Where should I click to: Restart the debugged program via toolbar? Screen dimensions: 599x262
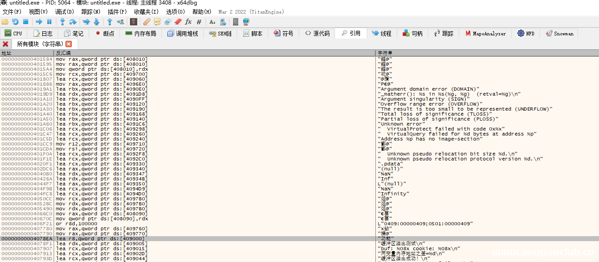[15, 22]
